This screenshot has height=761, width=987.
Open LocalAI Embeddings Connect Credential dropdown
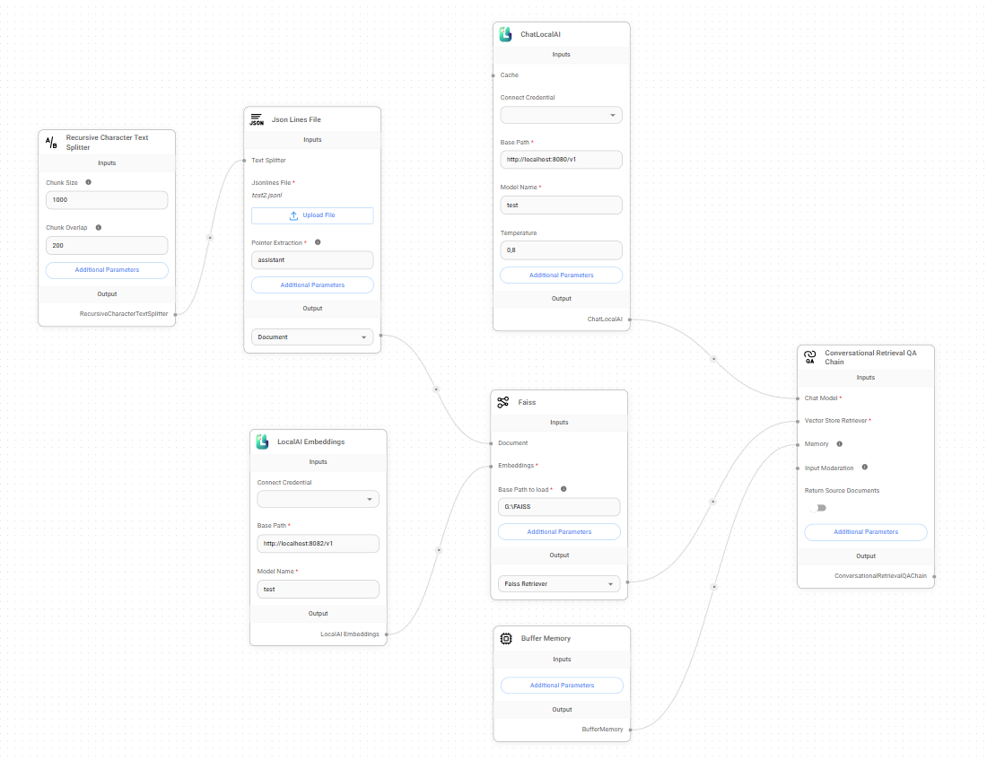(318, 499)
